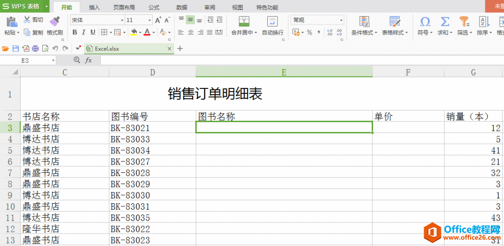Open the font name 宋体 dropdown
504x246 pixels.
pos(122,20)
